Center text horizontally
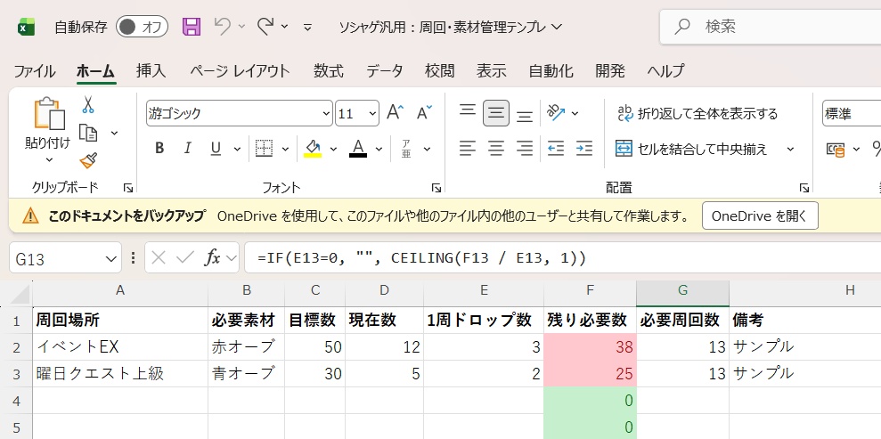This screenshot has width=881, height=439. (x=496, y=149)
